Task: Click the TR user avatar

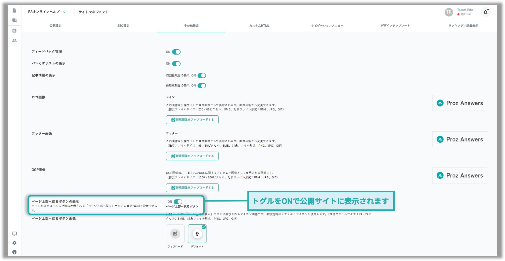Action: (449, 12)
